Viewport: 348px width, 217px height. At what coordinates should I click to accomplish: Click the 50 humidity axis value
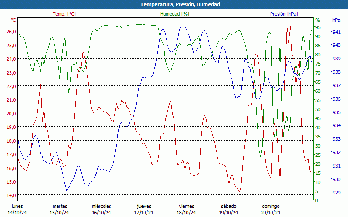[318, 109]
